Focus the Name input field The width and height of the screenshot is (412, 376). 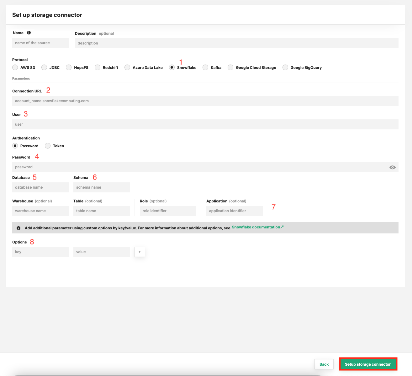click(40, 43)
